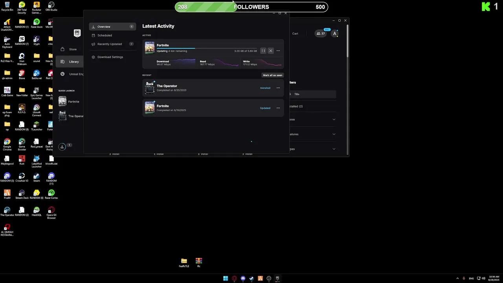Open Cart in the launcher header

pos(295,33)
